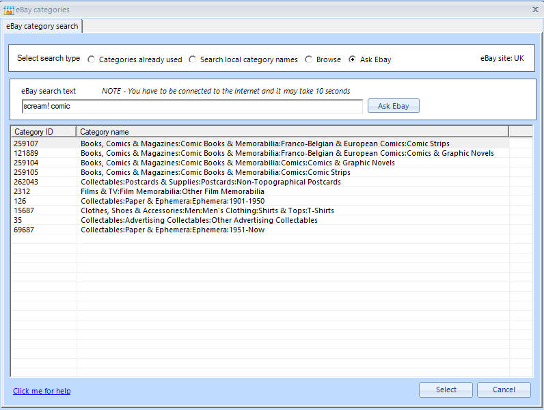
Task: Sort by the Category name column header
Action: (x=293, y=132)
